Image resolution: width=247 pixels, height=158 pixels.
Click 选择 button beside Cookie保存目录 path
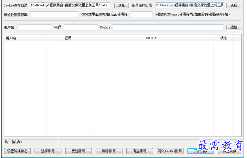121,6
